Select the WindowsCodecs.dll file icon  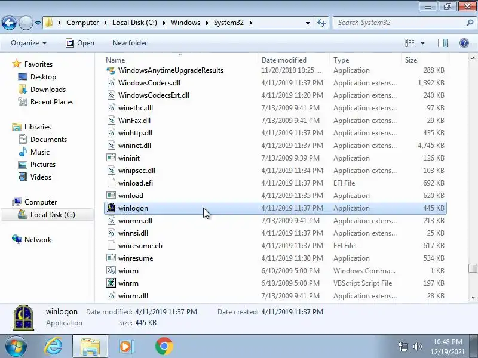[x=111, y=83]
